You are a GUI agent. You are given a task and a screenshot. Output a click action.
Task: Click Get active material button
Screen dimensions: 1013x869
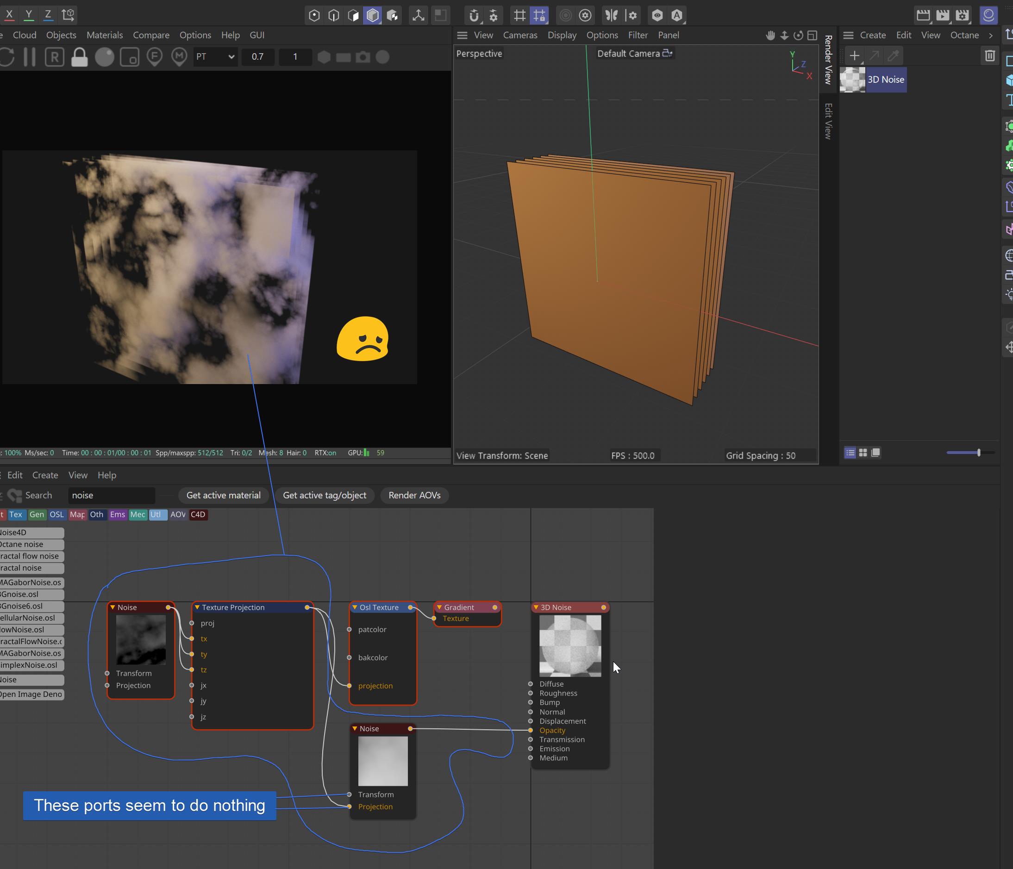point(223,496)
